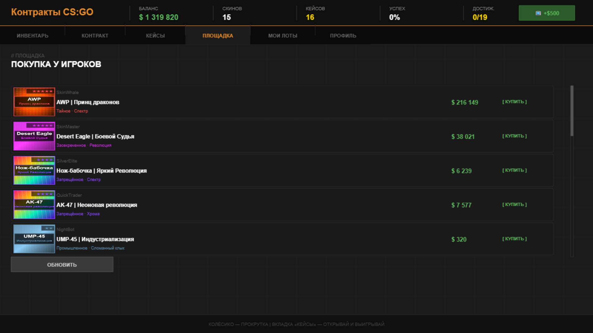Screen dimensions: 593x333
Task: Click the Контракты CS:GO title
Action: [52, 12]
